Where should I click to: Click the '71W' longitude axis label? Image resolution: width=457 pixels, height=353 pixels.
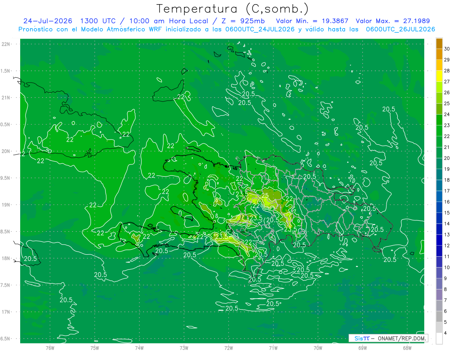tap(273, 348)
